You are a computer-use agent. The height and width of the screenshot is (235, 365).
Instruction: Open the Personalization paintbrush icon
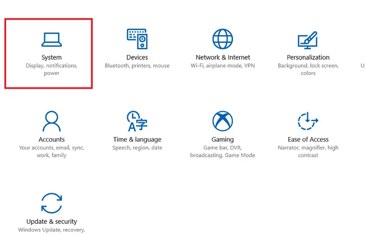[x=308, y=40]
